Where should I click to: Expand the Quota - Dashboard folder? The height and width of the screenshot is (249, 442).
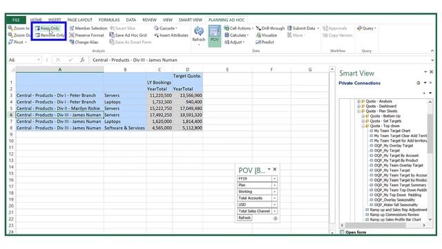(359, 106)
